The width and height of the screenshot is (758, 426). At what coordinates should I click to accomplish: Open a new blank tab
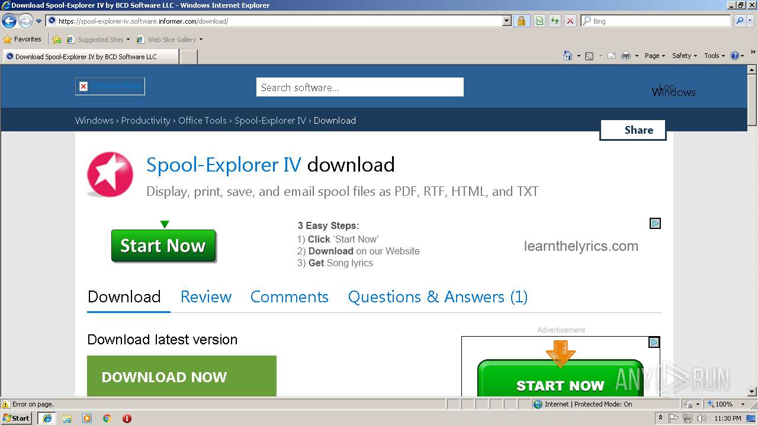pyautogui.click(x=188, y=57)
